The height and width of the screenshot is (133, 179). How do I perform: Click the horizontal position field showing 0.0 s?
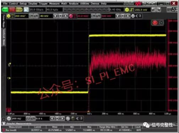(43, 118)
